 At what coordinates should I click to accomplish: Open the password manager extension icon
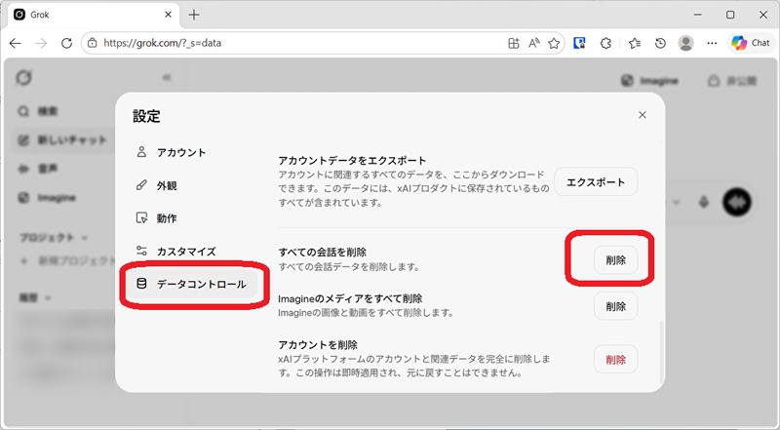coord(579,43)
